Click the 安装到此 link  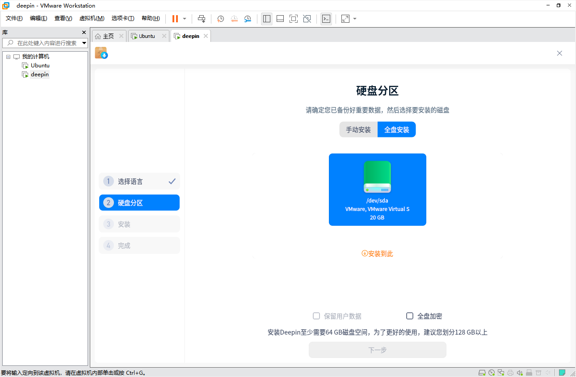pos(378,253)
